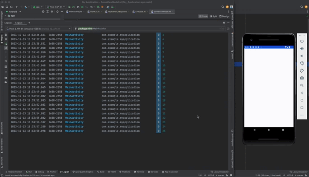Restart logcat with the green icon
Viewport: 309px width, 177px height.
[6, 44]
